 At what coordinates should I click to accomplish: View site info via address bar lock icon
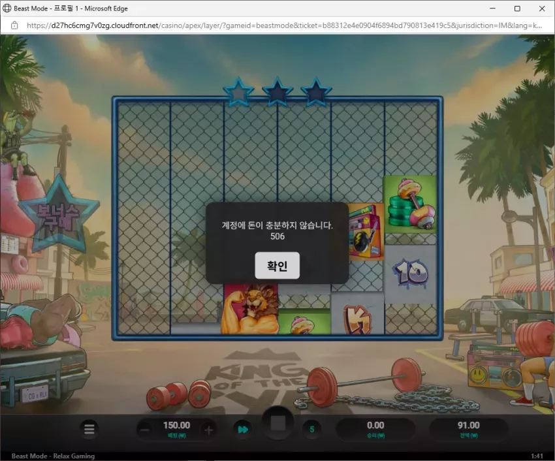[x=14, y=25]
